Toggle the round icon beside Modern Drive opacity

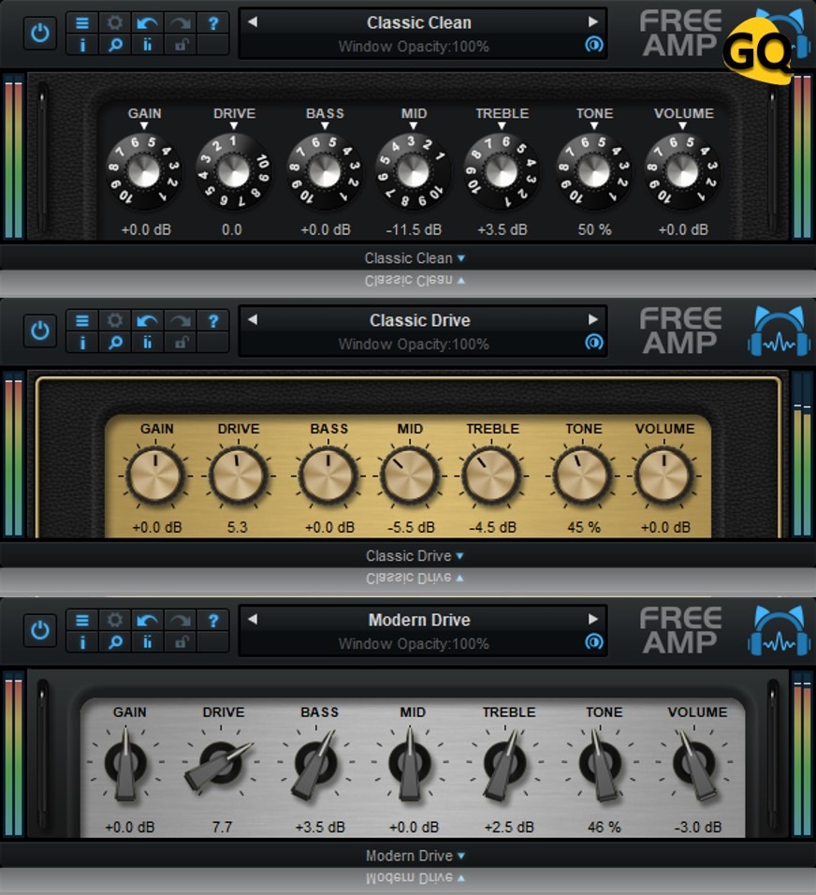click(593, 641)
